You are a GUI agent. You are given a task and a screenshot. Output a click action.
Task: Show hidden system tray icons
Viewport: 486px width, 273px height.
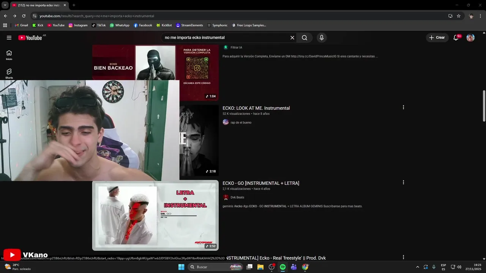point(418,267)
